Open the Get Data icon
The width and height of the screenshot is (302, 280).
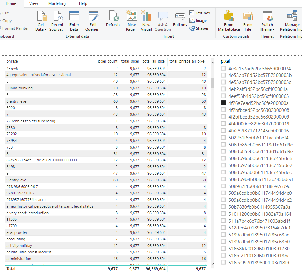click(42, 16)
